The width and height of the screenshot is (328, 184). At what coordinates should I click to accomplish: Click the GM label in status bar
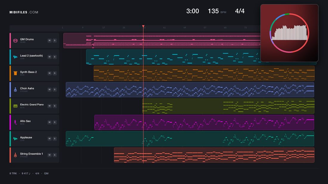(46, 173)
